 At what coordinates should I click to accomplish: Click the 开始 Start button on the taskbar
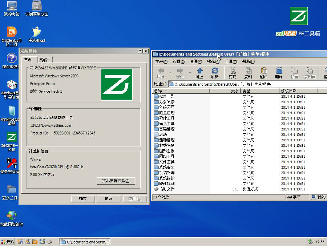click(8, 242)
